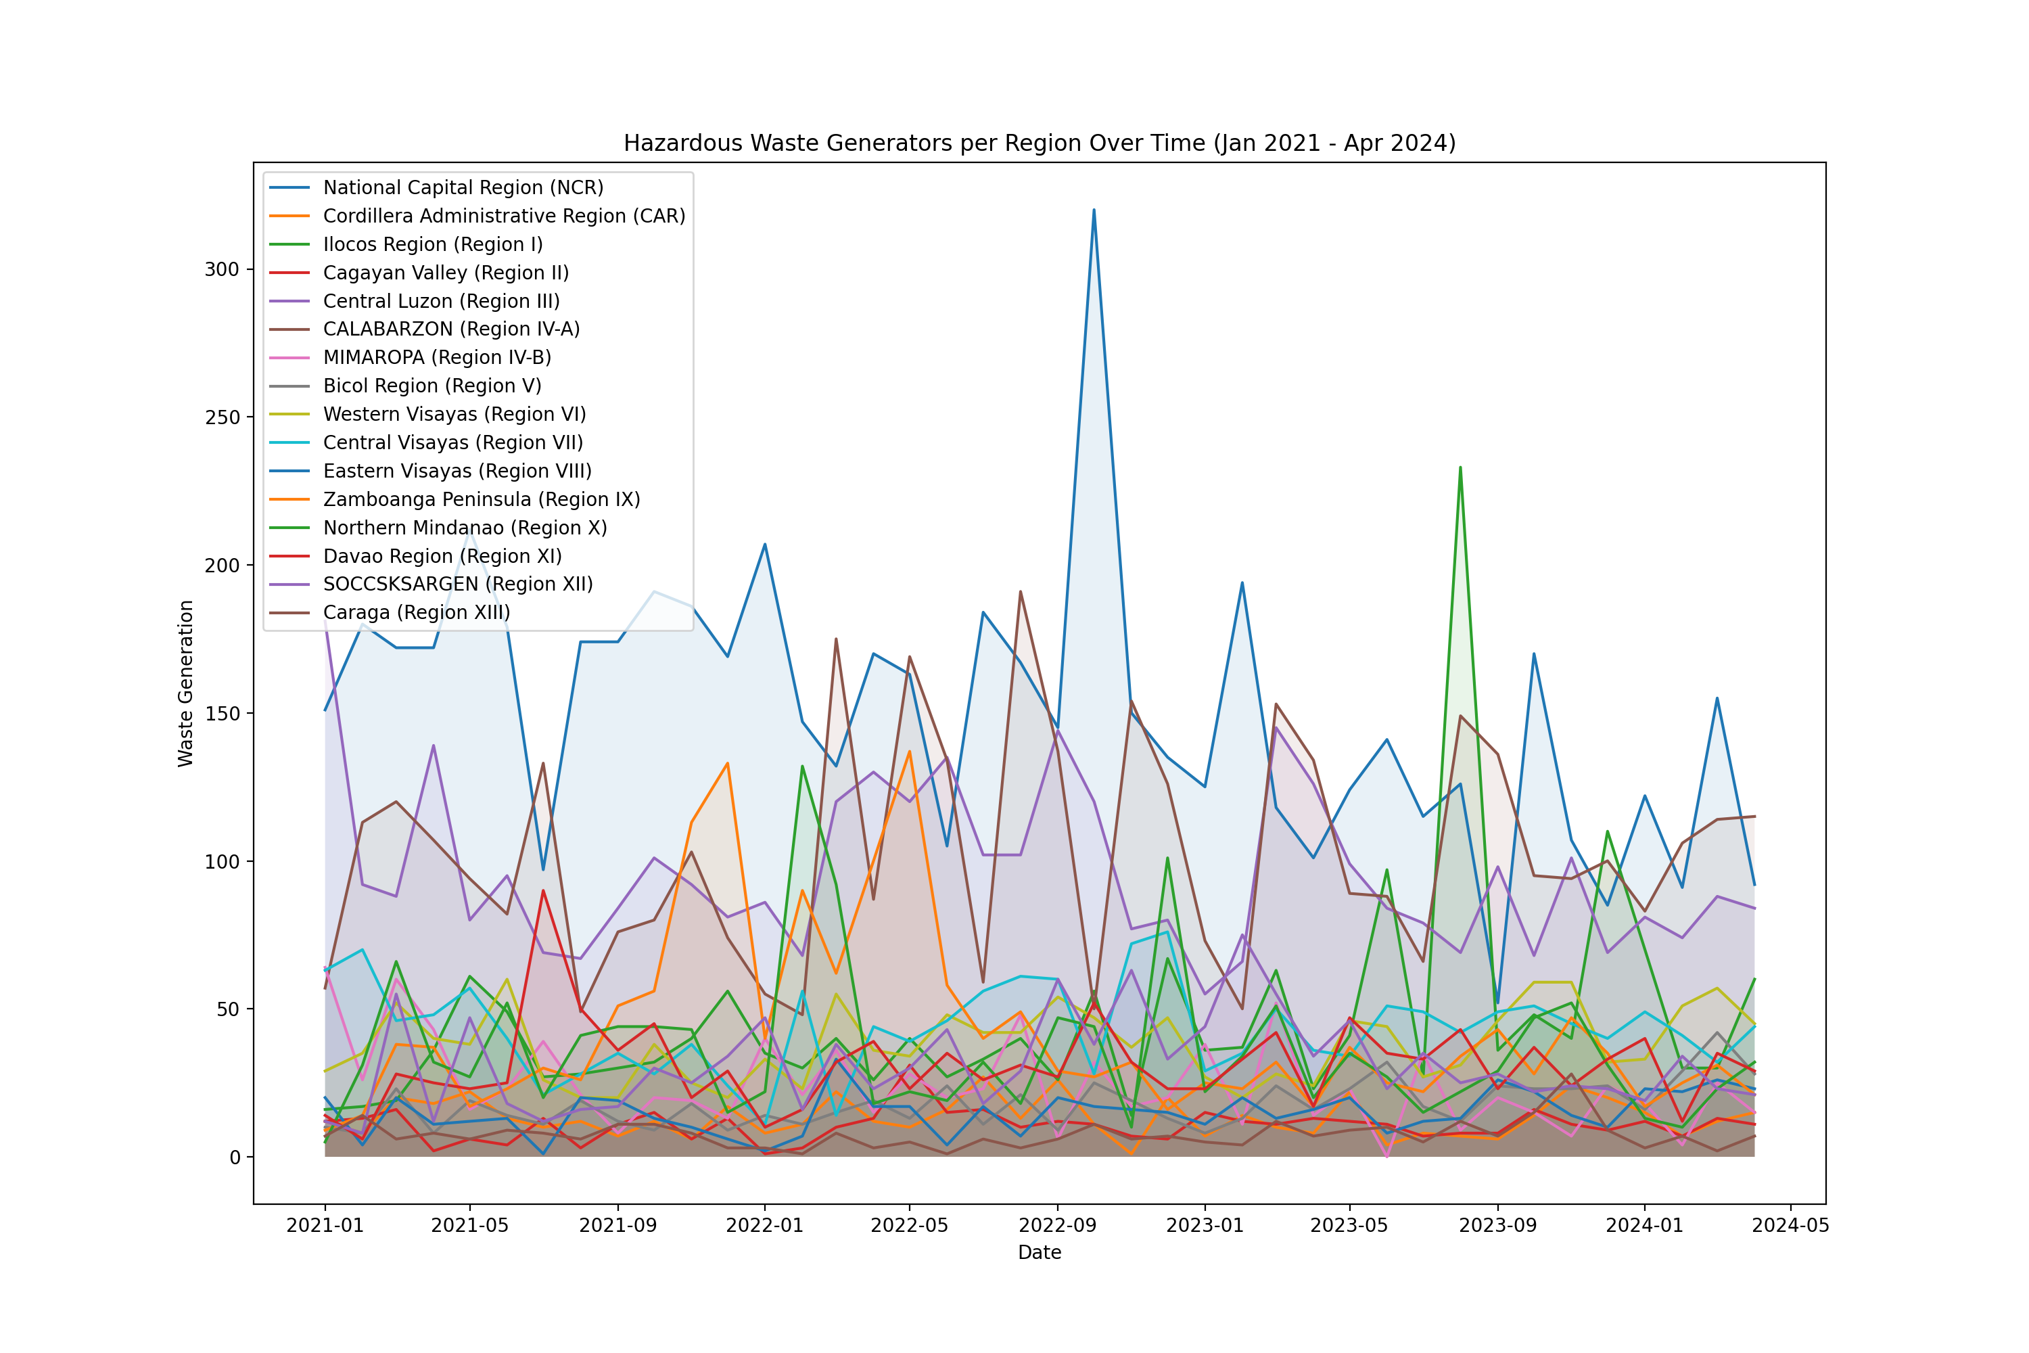Click the olive line swatch for Western Visayas
2029x1353 pixels.
click(x=289, y=414)
